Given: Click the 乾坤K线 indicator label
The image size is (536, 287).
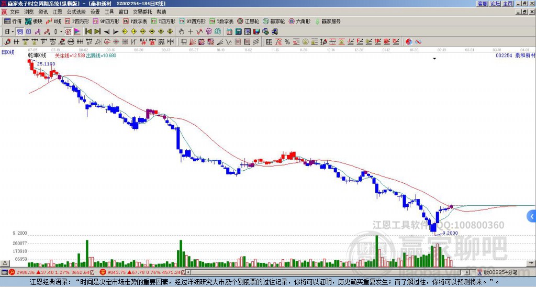Looking at the screenshot, I should pos(37,56).
